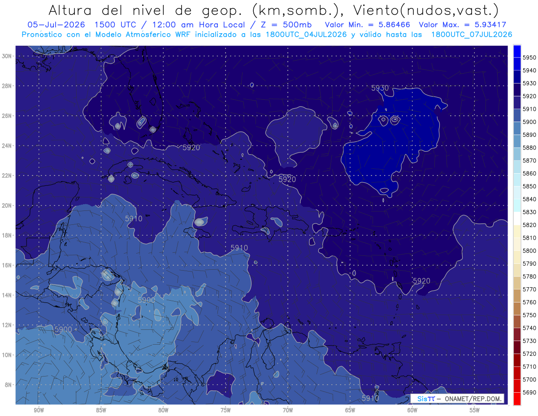Click the '14N' latitude axis label
Screen dimensions: 538x416
coord(7,295)
